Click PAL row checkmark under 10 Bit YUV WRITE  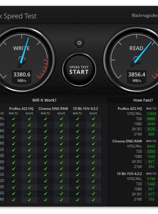coord(77,119)
